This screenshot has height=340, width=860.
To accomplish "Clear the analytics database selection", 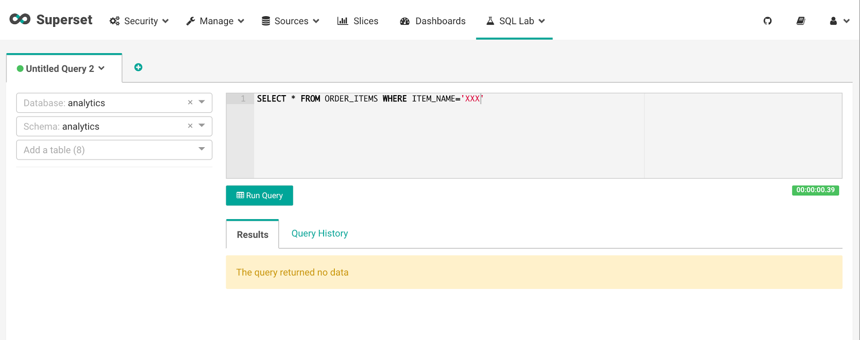I will coord(190,103).
